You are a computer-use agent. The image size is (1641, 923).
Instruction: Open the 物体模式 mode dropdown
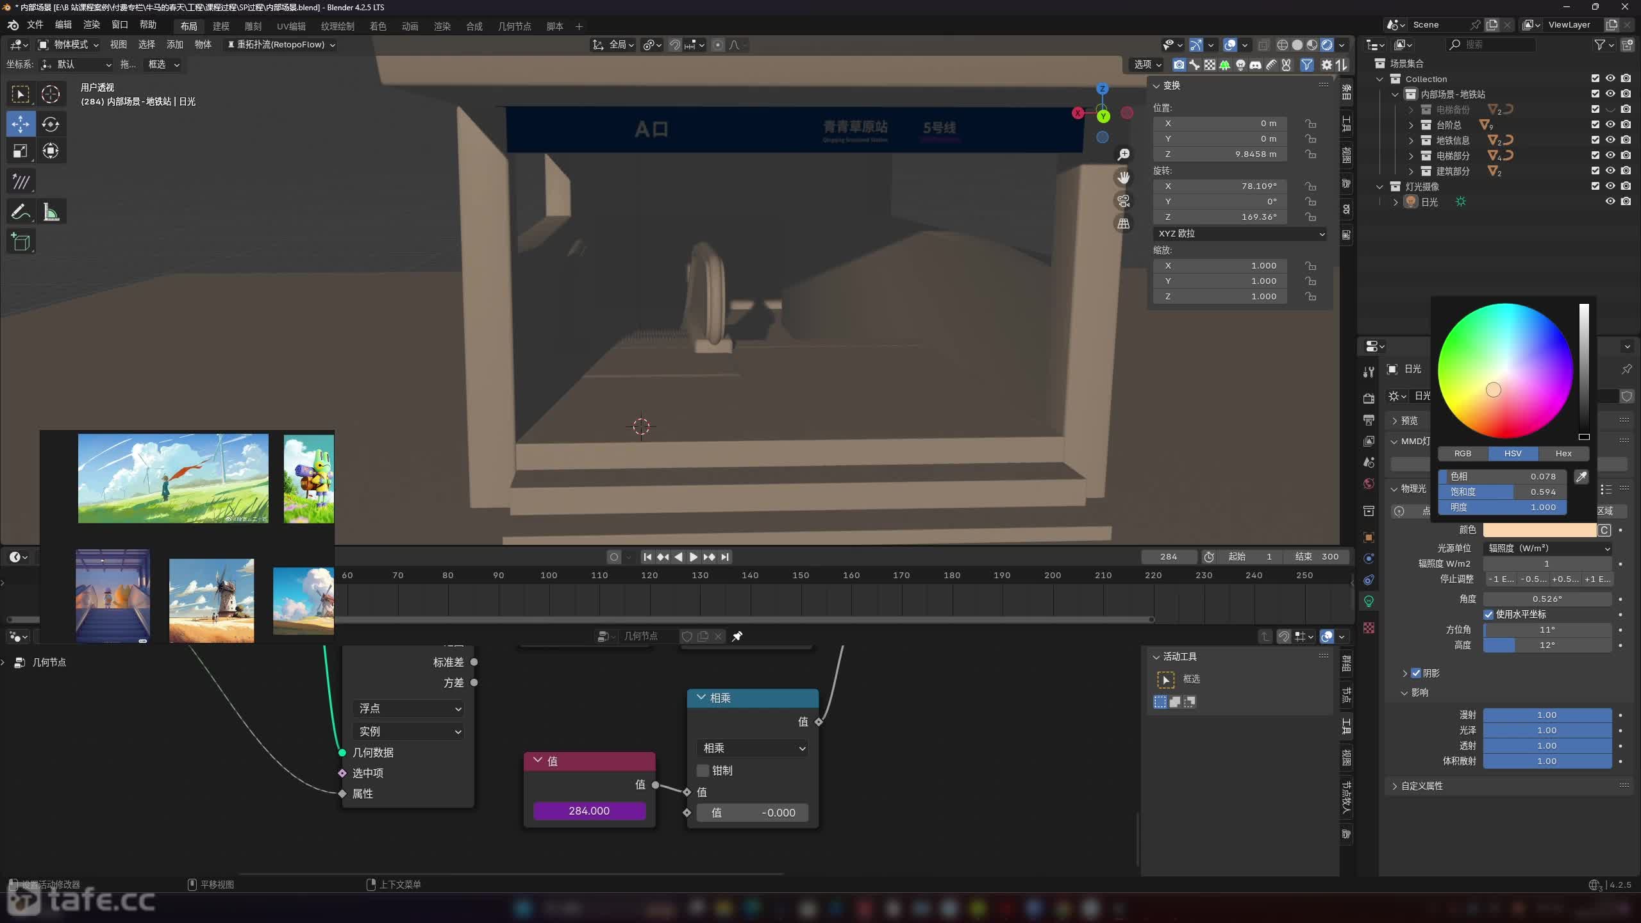[69, 44]
